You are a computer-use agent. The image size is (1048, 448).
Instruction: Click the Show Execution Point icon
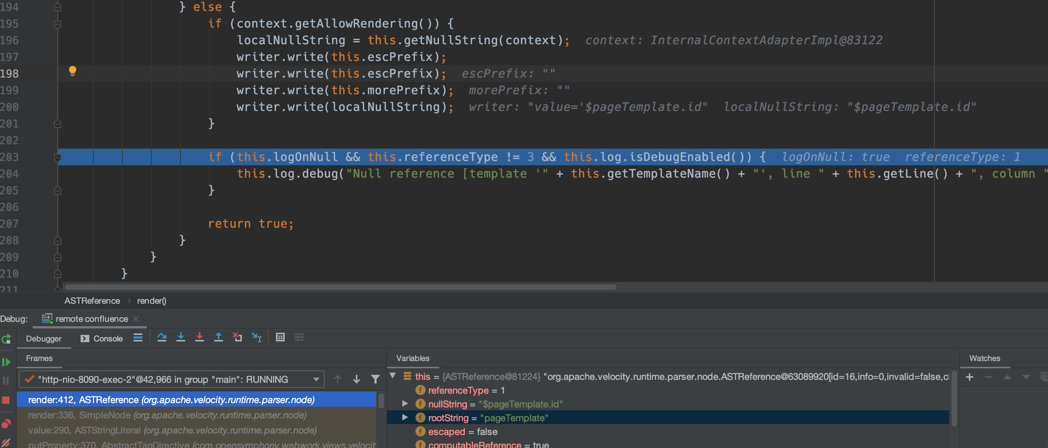pos(138,337)
